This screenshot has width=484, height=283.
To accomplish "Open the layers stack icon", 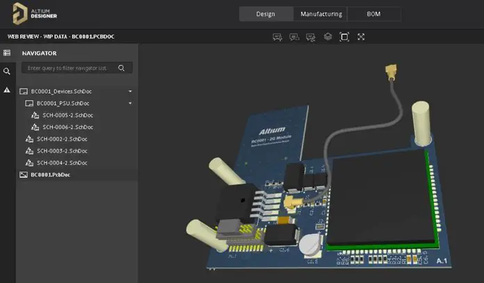I will [328, 37].
